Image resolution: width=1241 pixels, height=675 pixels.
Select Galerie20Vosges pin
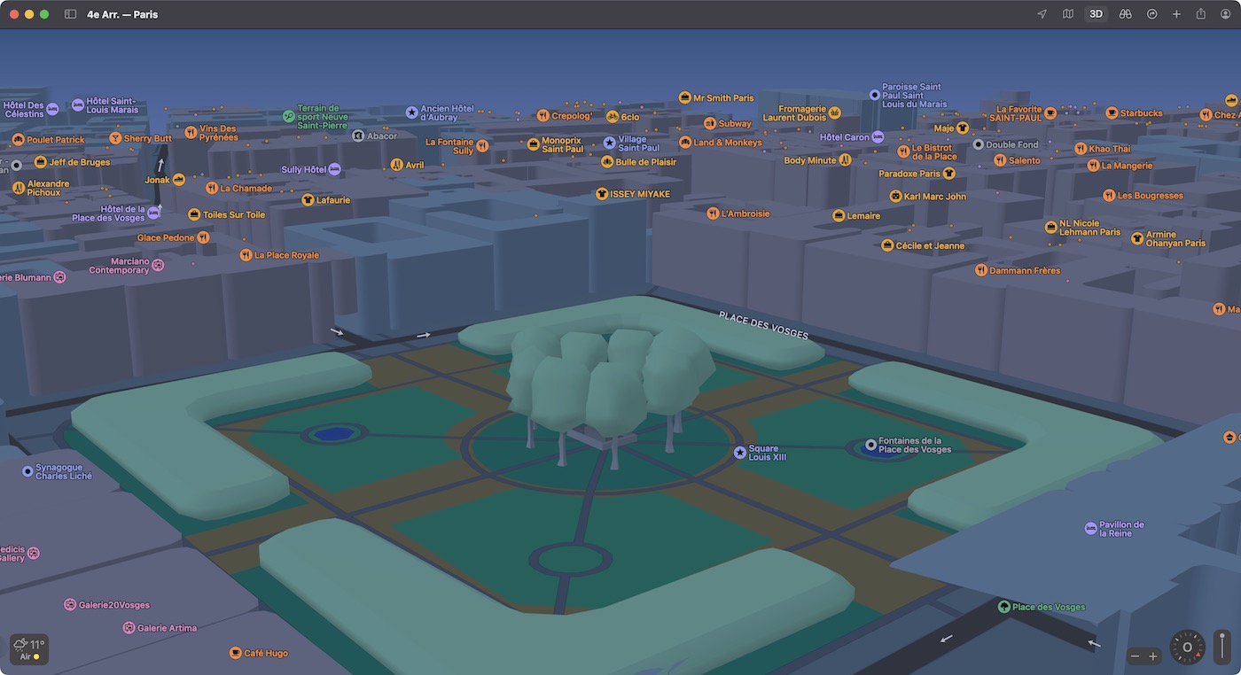70,605
